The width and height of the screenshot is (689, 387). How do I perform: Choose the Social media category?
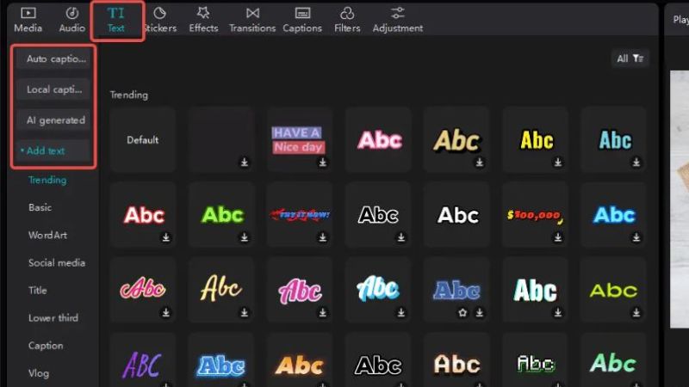coord(57,263)
